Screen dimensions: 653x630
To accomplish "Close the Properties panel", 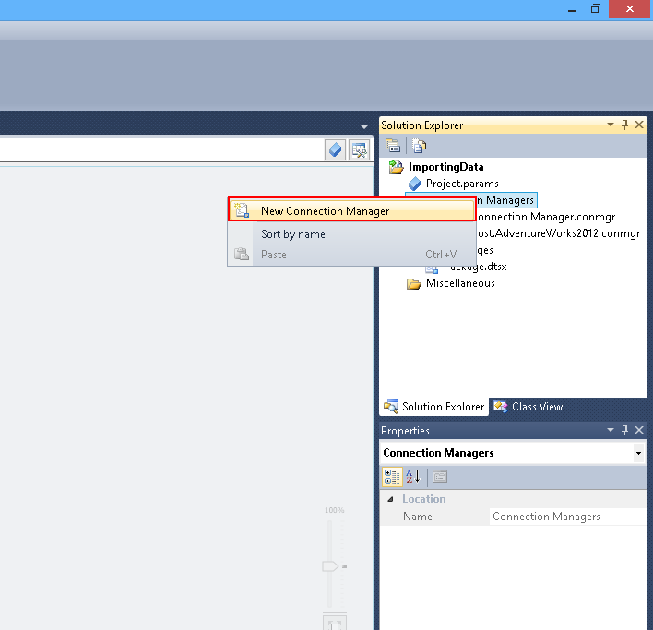I will coord(639,430).
